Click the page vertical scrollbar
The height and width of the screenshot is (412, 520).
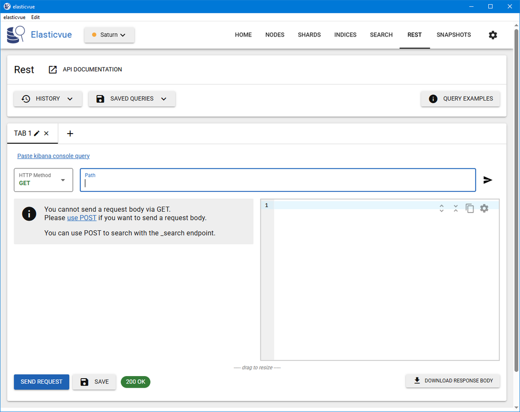tap(516, 201)
